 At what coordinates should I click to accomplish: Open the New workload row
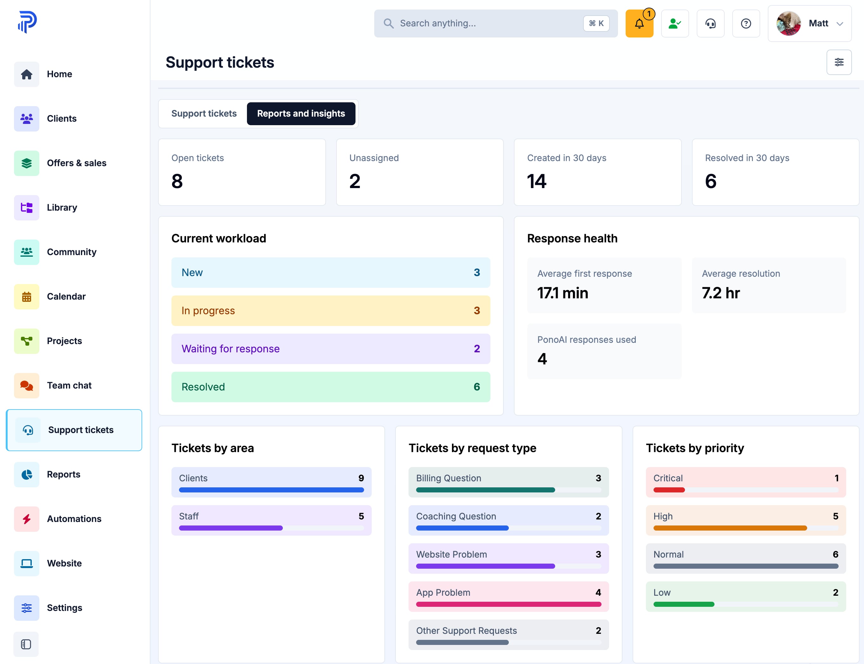[x=330, y=272]
